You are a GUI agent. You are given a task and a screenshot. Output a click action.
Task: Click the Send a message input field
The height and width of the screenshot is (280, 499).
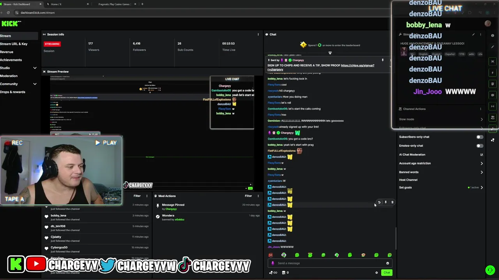coord(331,263)
